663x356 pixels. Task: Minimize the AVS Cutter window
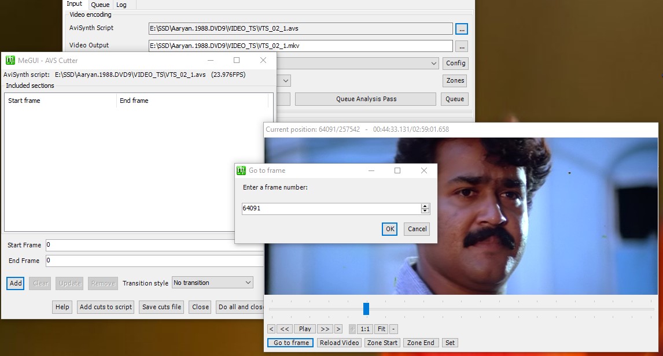211,60
